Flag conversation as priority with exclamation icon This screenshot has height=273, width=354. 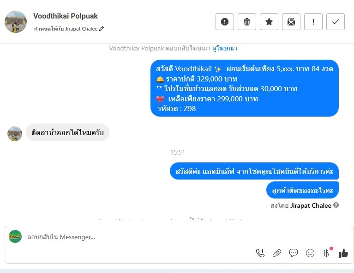coord(313,22)
